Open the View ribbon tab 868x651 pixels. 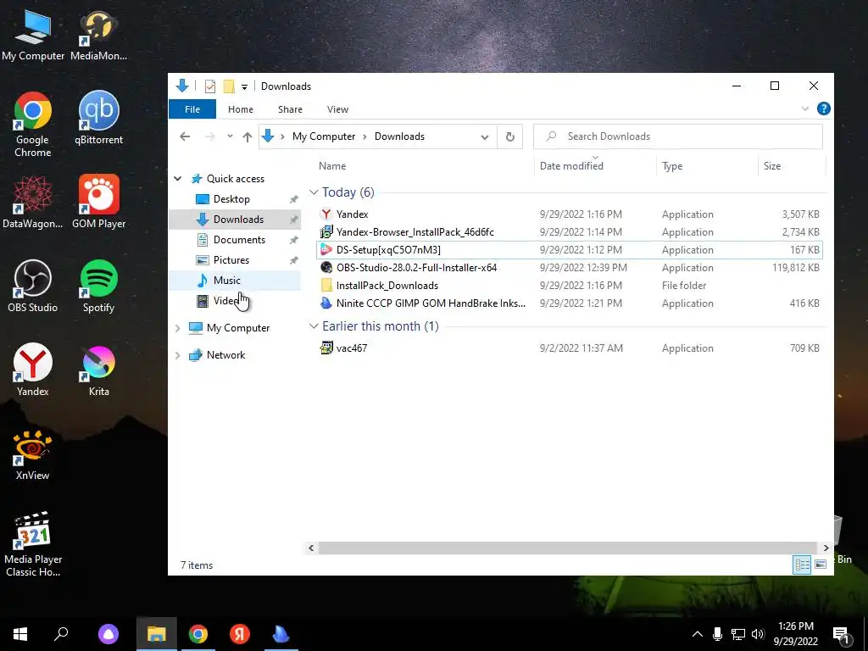pyautogui.click(x=337, y=109)
